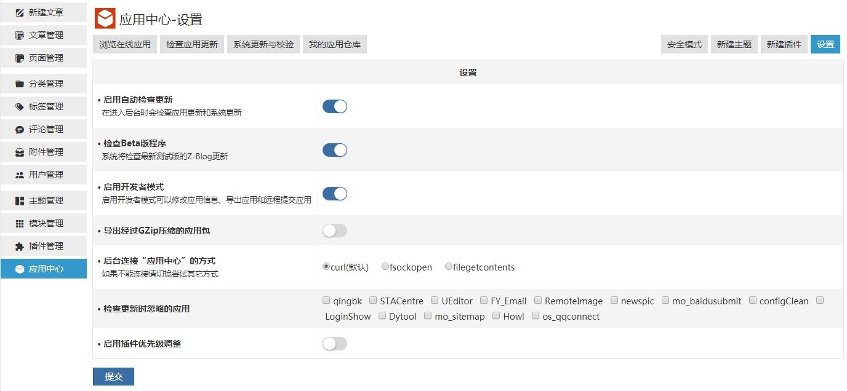
Task: Select the 评论管理 comment bubble icon
Action: 20,129
